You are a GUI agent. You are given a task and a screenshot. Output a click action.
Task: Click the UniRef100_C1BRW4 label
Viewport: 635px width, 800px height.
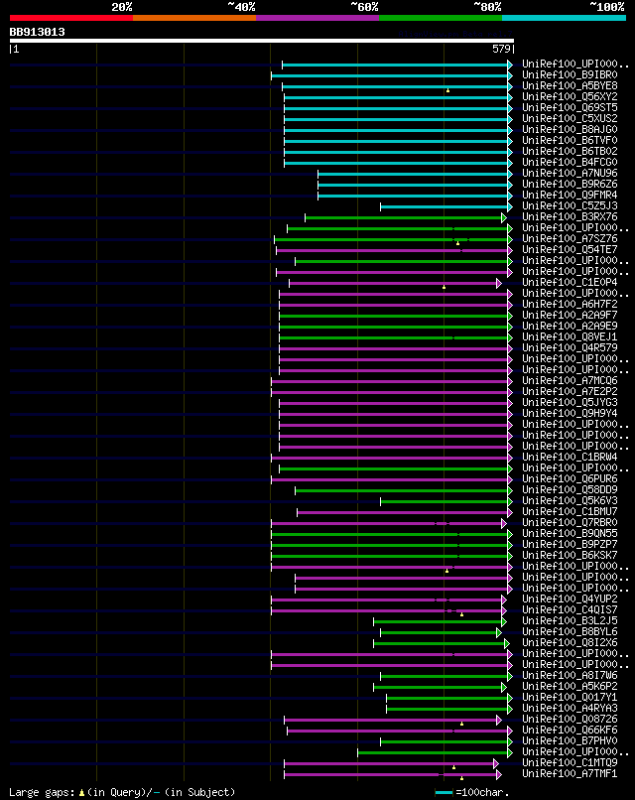click(570, 458)
